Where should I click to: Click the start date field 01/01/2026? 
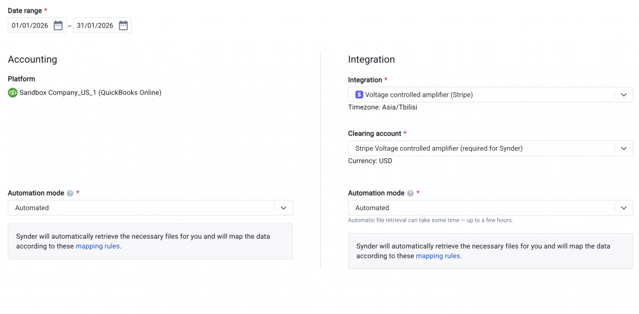tap(30, 26)
